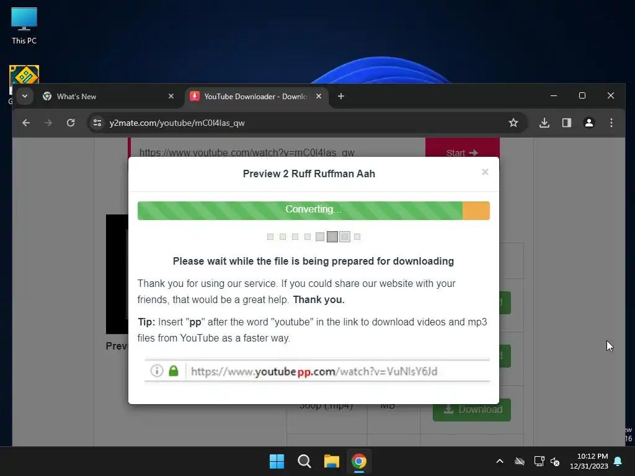Viewport: 635px width, 476px height.
Task: Click the muted volume tray icon
Action: [x=555, y=461]
